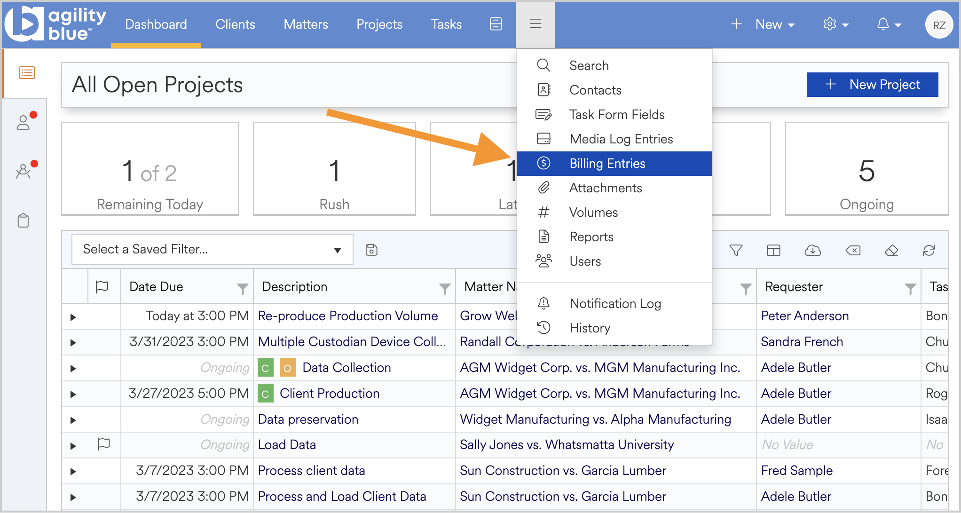Go to the Dashboard tab
The width and height of the screenshot is (961, 513).
pos(156,24)
